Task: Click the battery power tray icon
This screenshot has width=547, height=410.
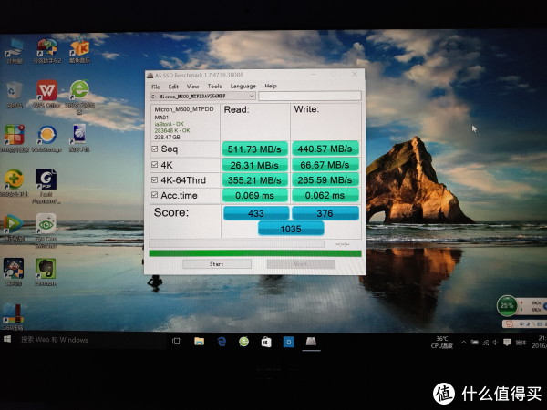Action: 475,343
